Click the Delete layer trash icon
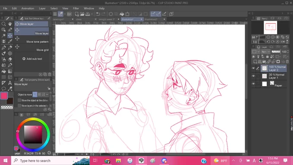 287,62
